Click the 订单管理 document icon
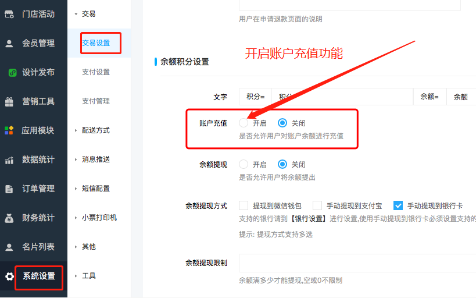476x298 pixels. tap(9, 189)
